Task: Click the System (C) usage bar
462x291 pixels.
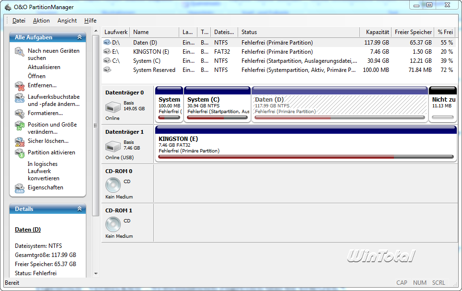Action: tap(217, 117)
